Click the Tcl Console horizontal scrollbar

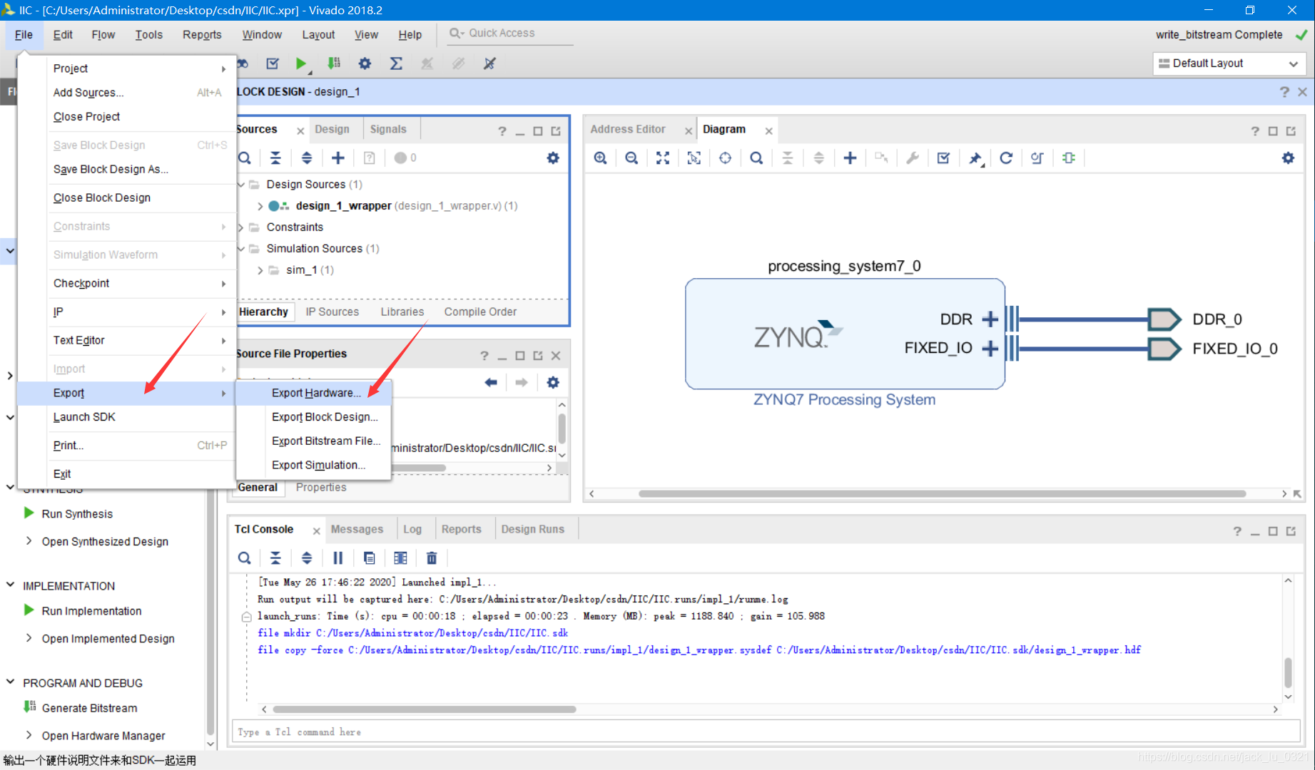(x=424, y=709)
